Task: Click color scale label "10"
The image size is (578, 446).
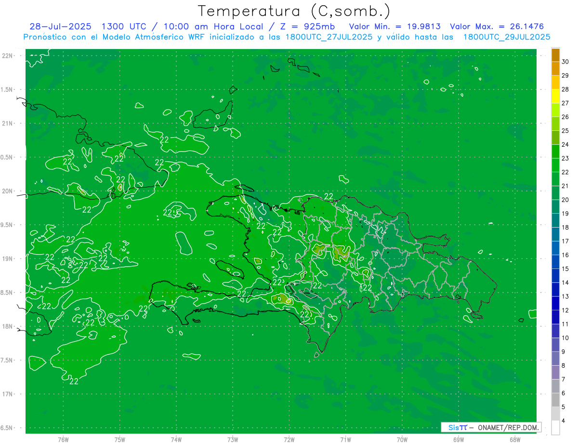Action: [x=565, y=338]
